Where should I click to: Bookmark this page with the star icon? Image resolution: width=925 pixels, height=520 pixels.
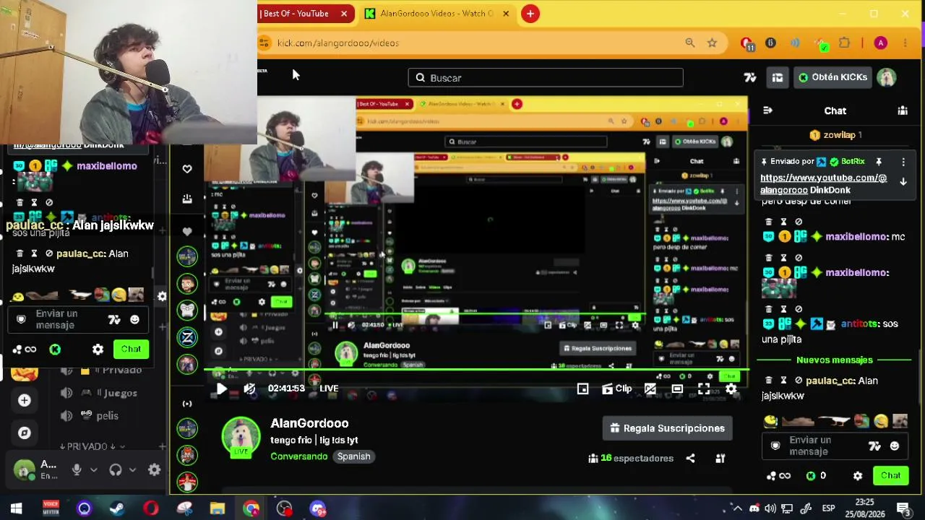[x=712, y=43]
